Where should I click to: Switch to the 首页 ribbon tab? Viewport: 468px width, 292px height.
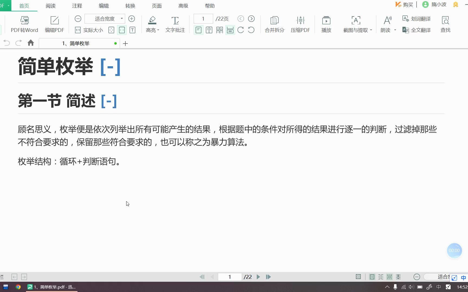[x=24, y=6]
